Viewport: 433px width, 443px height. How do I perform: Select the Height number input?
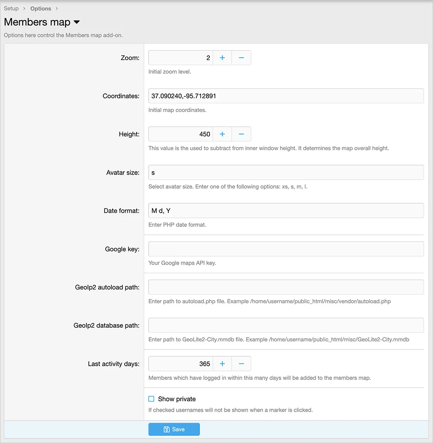click(180, 134)
